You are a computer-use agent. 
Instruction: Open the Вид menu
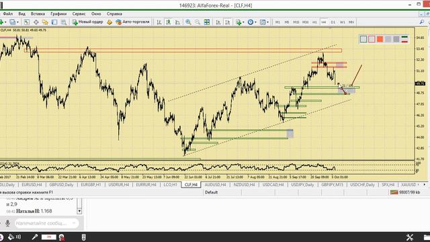(22, 13)
